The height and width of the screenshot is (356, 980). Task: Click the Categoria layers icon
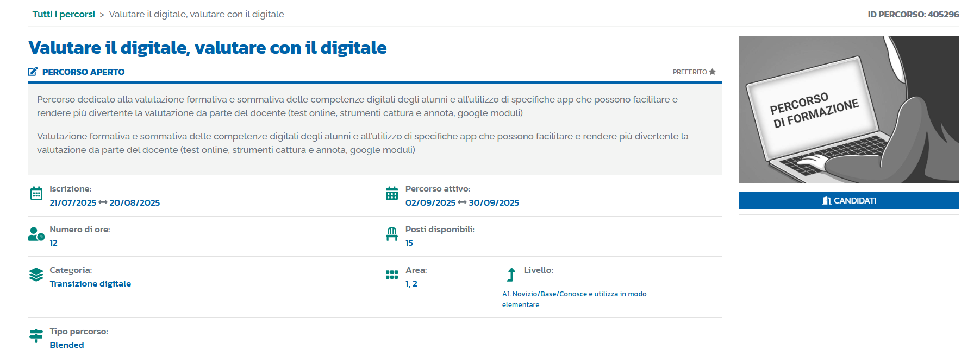36,275
